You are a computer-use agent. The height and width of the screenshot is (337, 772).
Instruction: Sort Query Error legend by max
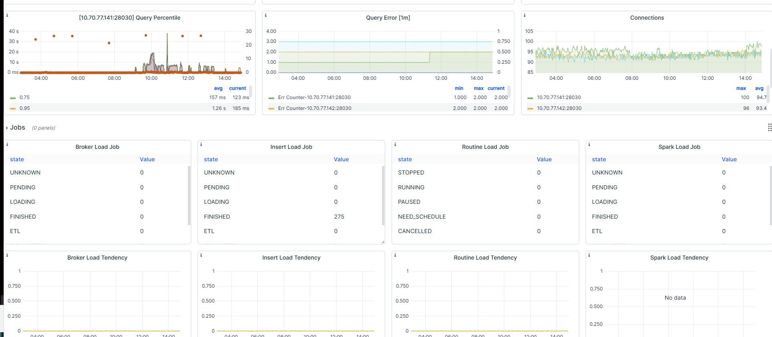479,88
